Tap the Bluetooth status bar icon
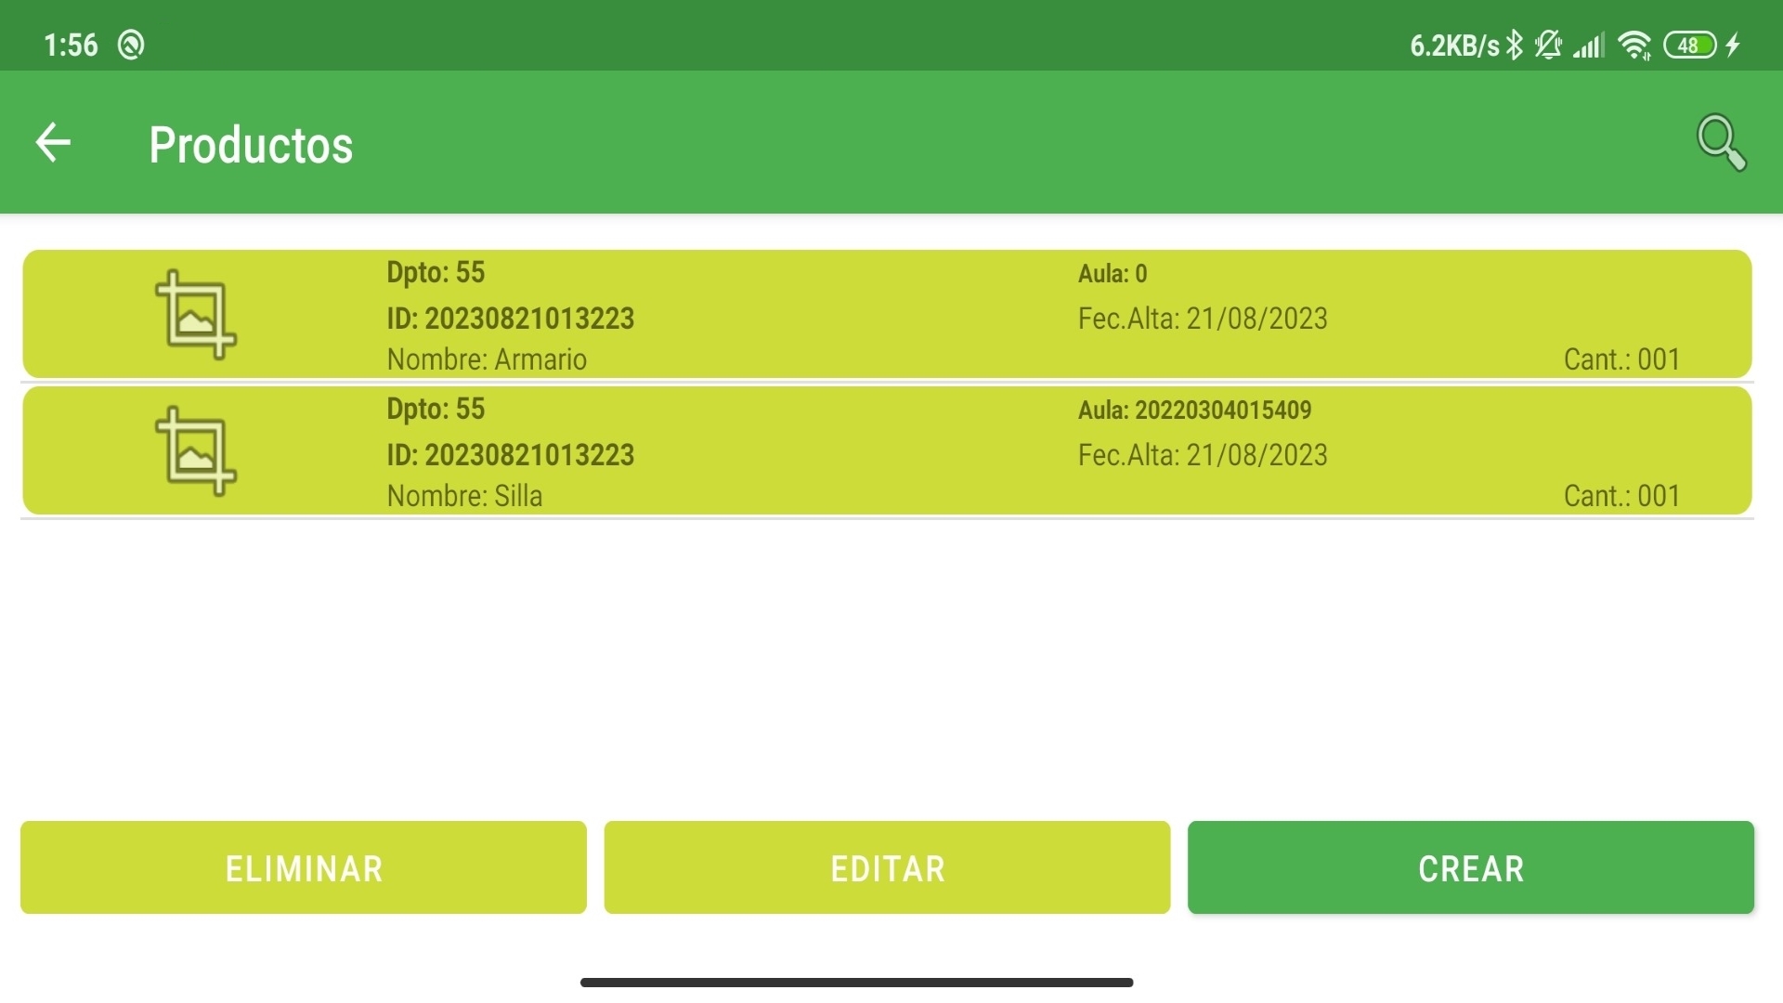The width and height of the screenshot is (1783, 1003). 1515,45
